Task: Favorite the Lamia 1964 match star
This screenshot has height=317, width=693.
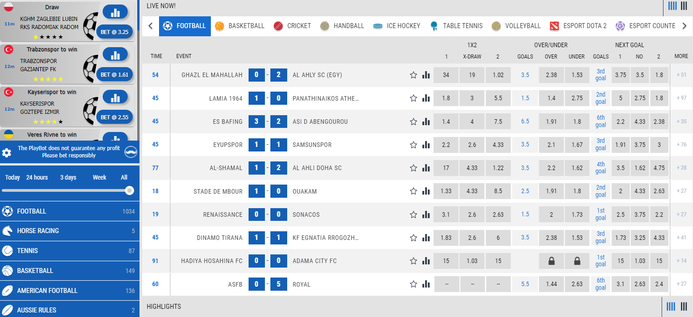Action: click(414, 98)
